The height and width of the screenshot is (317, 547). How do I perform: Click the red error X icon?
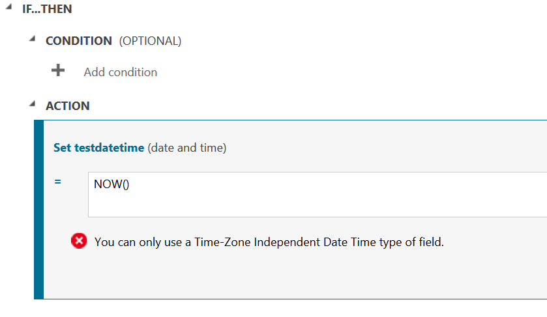pyautogui.click(x=79, y=241)
